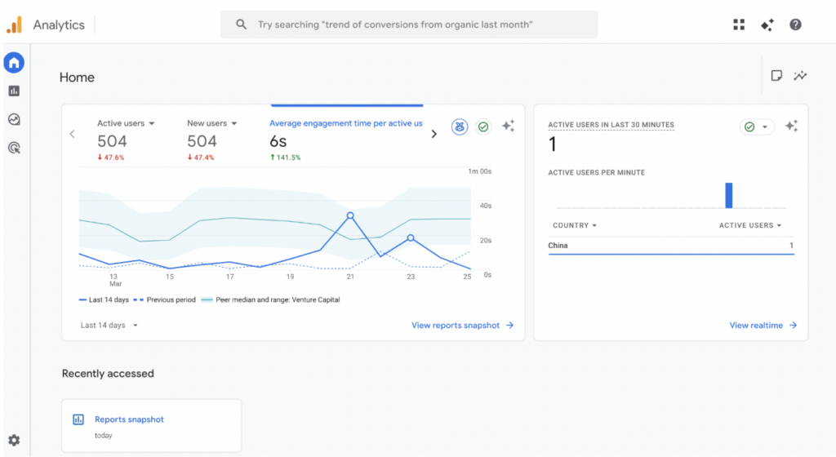Viewport: 836px width, 457px height.
Task: Open the Explore sidebar icon
Action: pyautogui.click(x=15, y=119)
